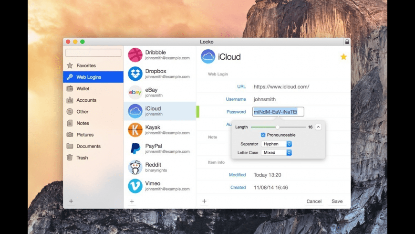Click the Cancel button
This screenshot has width=415, height=234.
click(314, 201)
